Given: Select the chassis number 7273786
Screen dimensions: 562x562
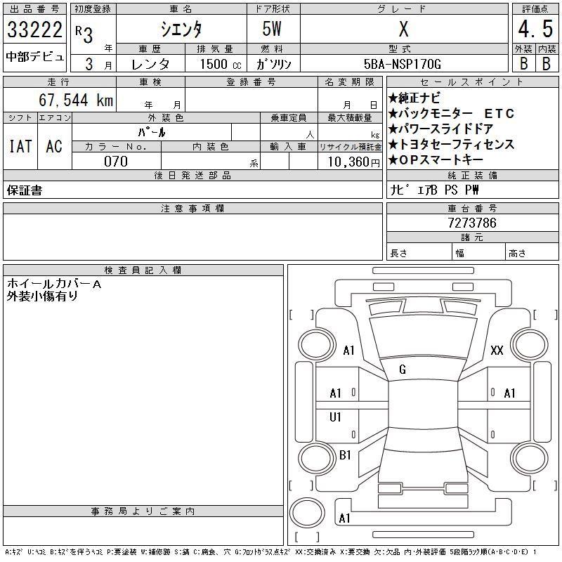Looking at the screenshot, I should click(x=472, y=223).
